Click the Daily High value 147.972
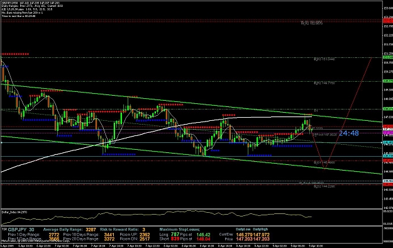 pos(261,235)
